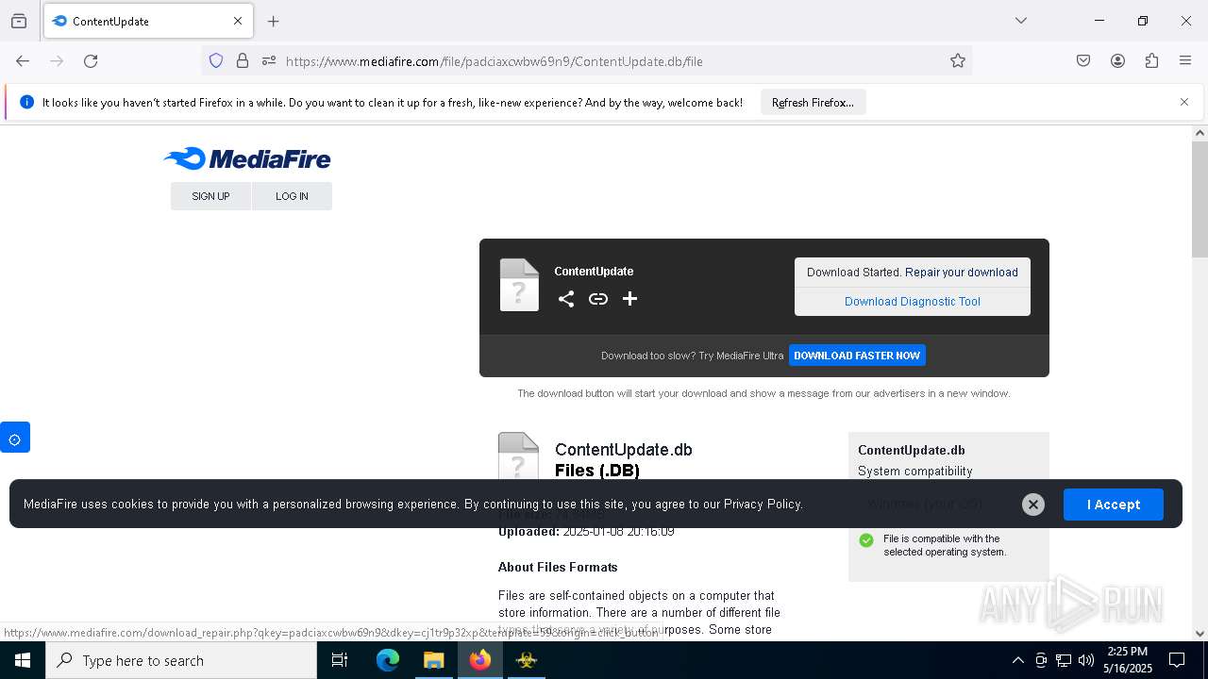Open Firefox recent browsing view icon
1208x679 pixels.
point(19,21)
